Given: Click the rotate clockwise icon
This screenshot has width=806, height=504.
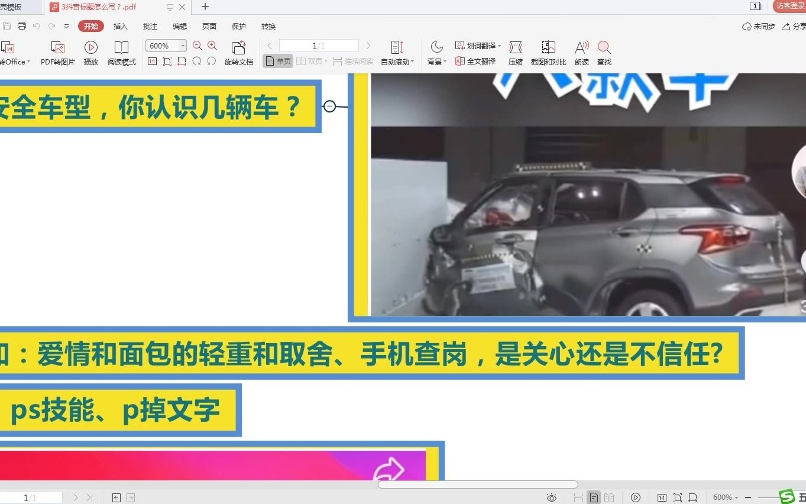Looking at the screenshot, I should (196, 61).
